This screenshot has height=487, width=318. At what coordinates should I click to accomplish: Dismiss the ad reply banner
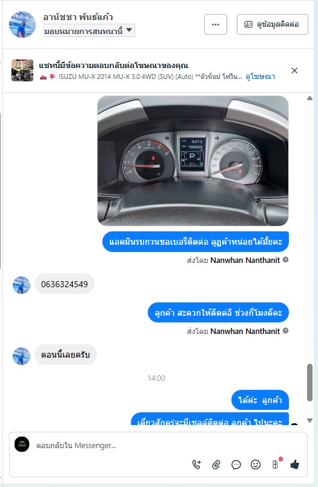[294, 70]
